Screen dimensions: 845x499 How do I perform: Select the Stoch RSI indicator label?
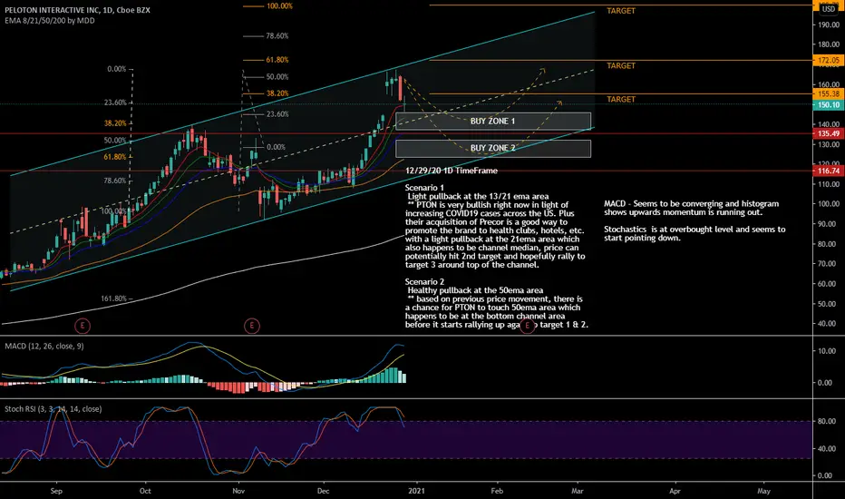click(53, 409)
